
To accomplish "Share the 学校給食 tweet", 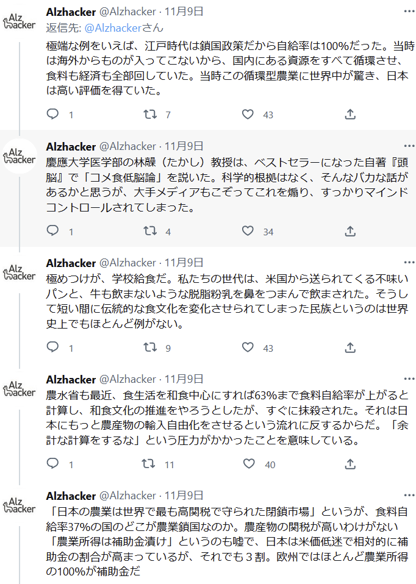I will [x=350, y=348].
